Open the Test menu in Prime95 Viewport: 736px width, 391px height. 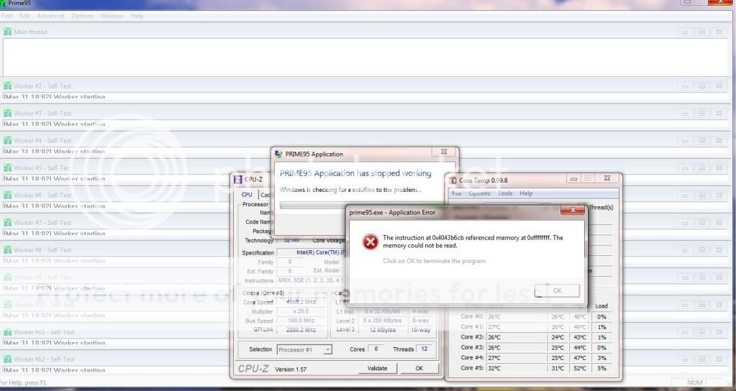point(7,16)
